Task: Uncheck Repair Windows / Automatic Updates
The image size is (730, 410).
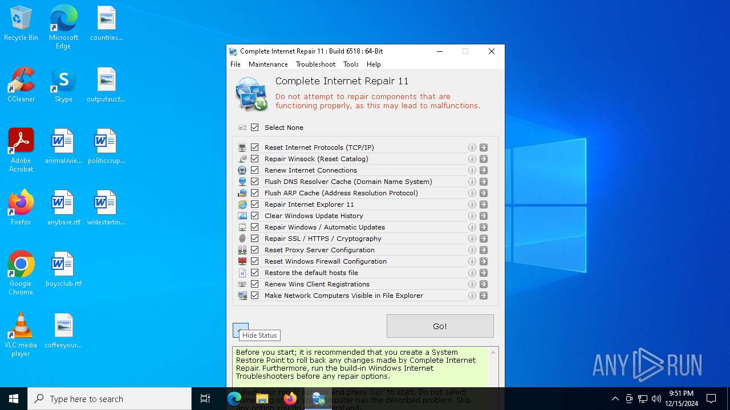Action: pyautogui.click(x=255, y=227)
